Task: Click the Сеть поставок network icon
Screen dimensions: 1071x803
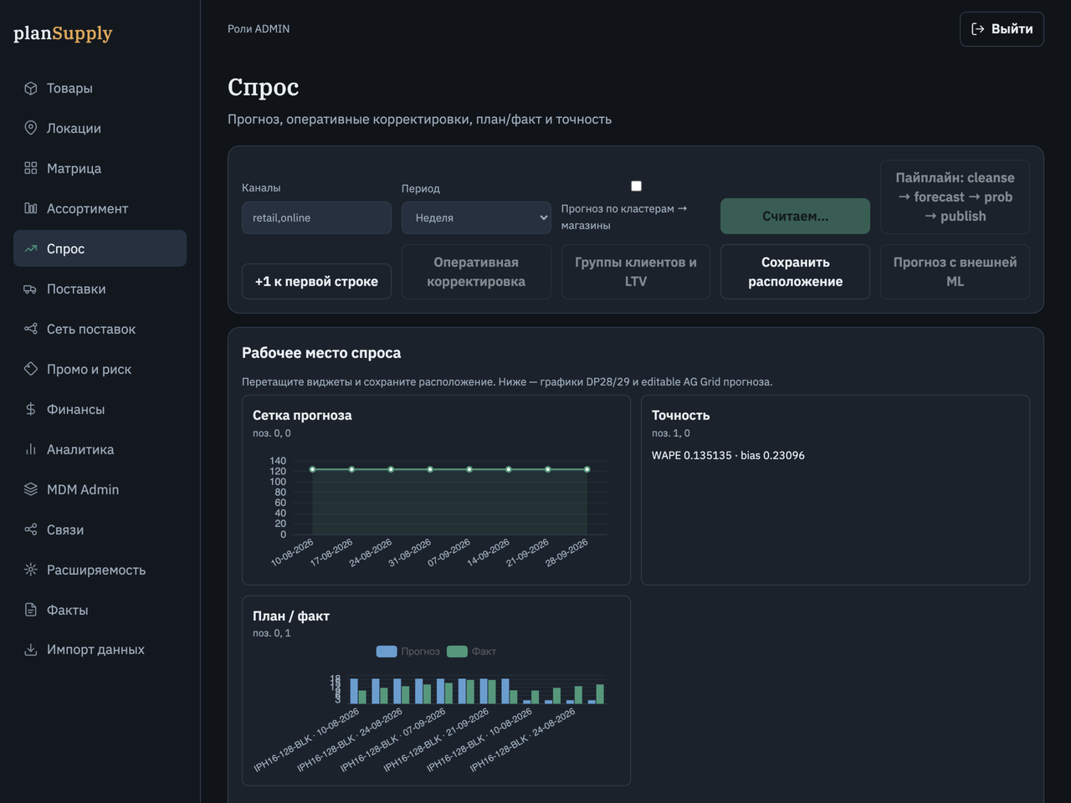Action: [31, 329]
